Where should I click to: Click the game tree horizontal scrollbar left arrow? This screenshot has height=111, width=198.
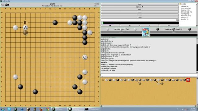(x=101, y=106)
